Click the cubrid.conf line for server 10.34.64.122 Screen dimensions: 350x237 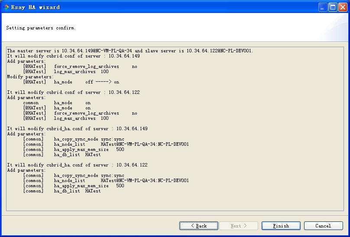coord(73,92)
